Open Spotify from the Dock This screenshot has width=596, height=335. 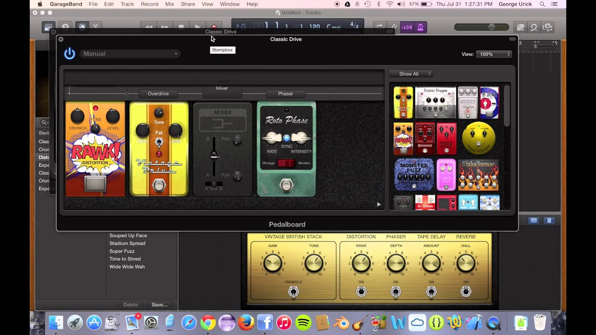[303, 322]
